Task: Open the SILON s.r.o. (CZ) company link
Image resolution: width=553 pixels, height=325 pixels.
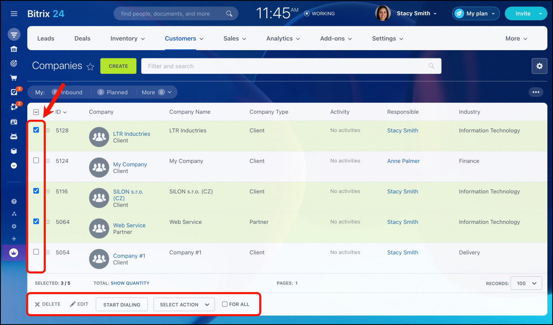Action: (x=128, y=195)
